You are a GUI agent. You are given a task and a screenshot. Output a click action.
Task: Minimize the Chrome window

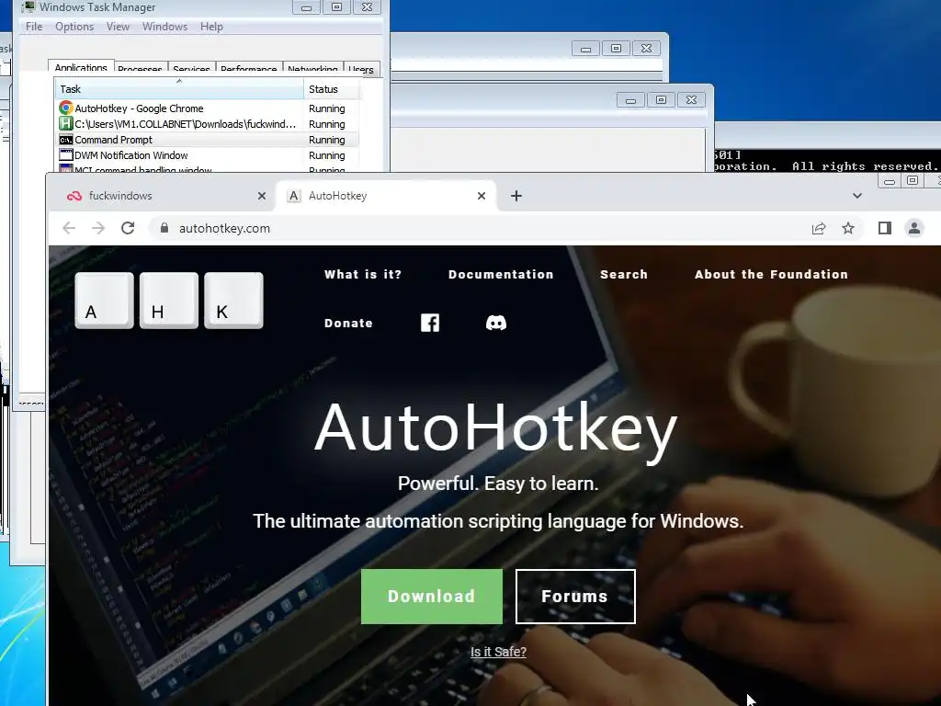[890, 181]
